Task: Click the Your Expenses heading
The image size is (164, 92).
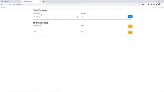Action: point(40,23)
